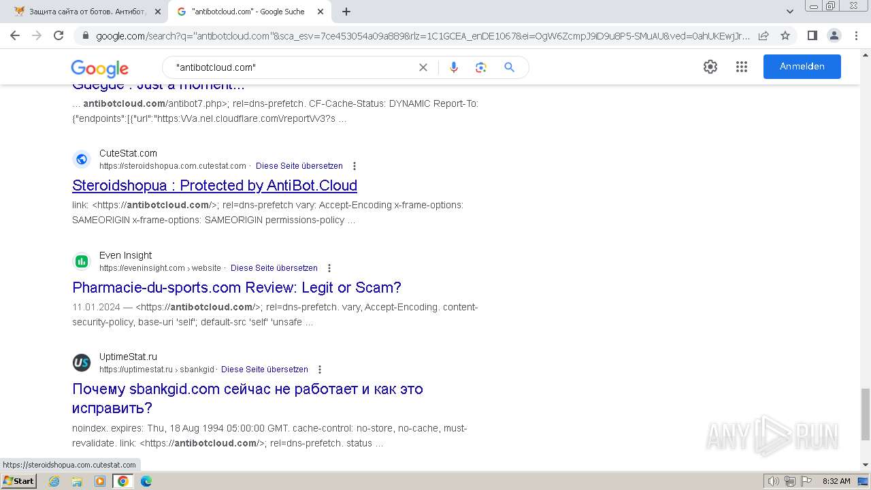This screenshot has width=871, height=490.
Task: Open Pharmacie-du-sports.com Review result
Action: (x=237, y=287)
